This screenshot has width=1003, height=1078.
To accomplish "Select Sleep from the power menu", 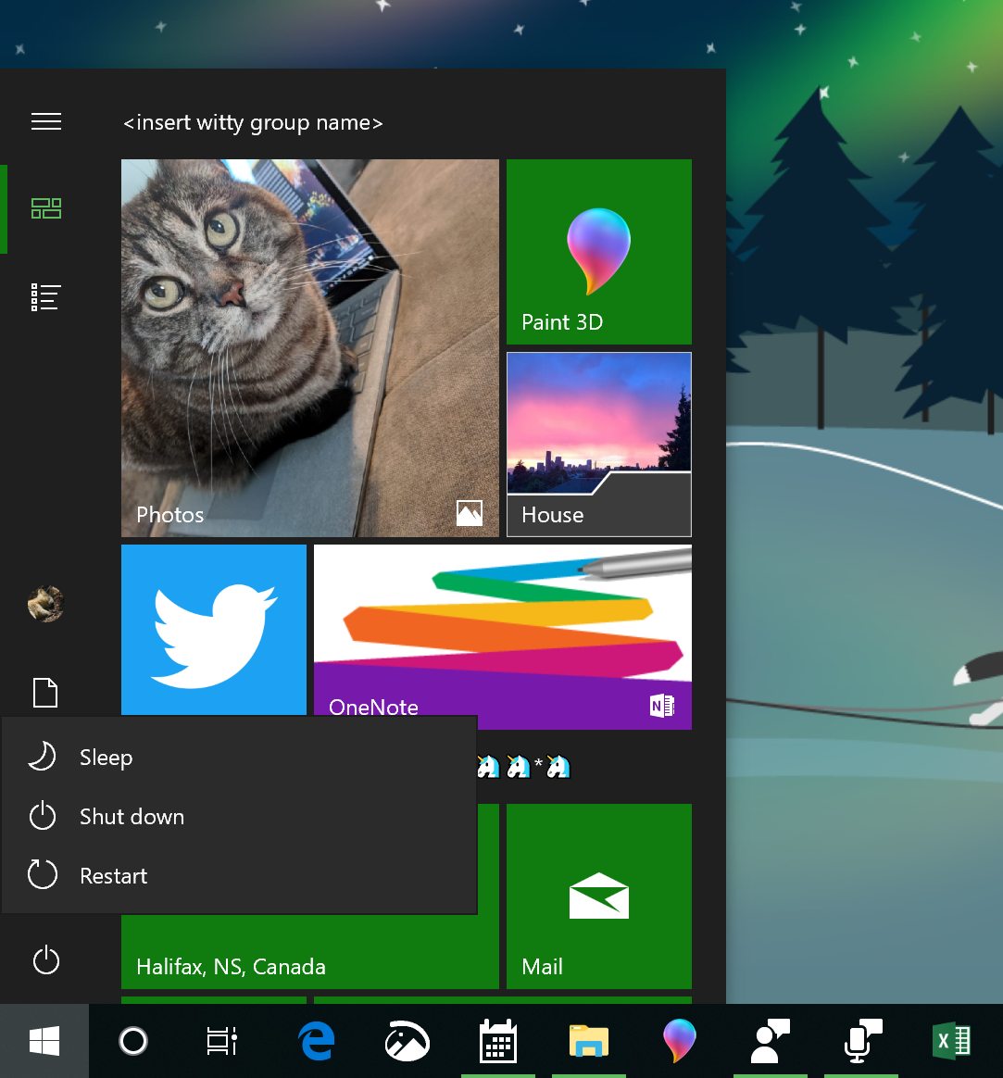I will pyautogui.click(x=105, y=757).
